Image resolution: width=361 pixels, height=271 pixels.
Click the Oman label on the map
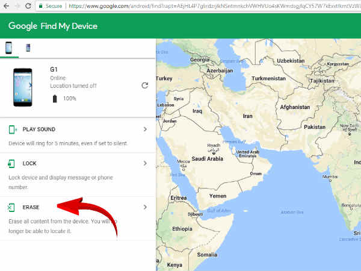[x=256, y=174]
